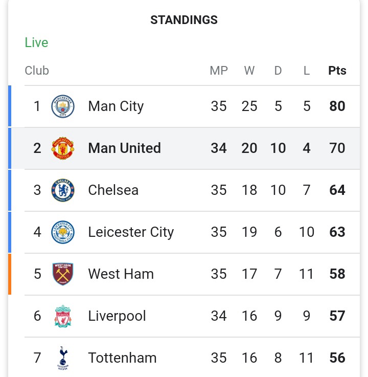Select the Leicester City team name
This screenshot has height=377, width=368.
[131, 232]
